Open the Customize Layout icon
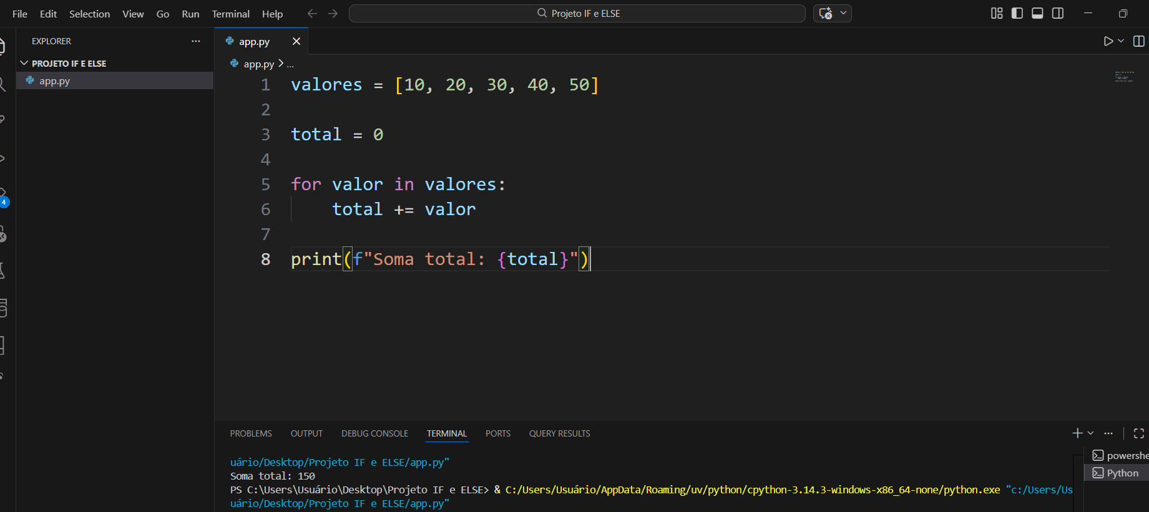The width and height of the screenshot is (1149, 512). tap(997, 13)
